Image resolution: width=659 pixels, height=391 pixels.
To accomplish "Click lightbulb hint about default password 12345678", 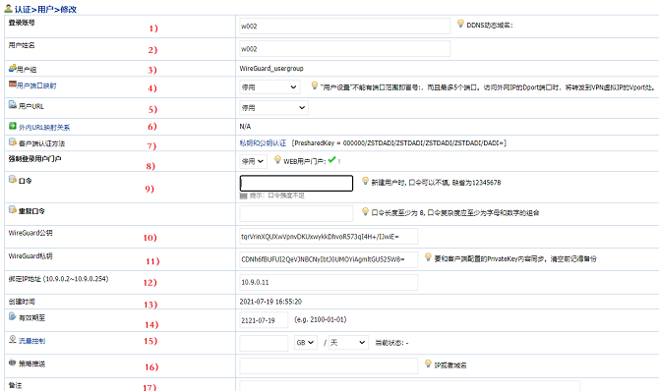I will [365, 181].
